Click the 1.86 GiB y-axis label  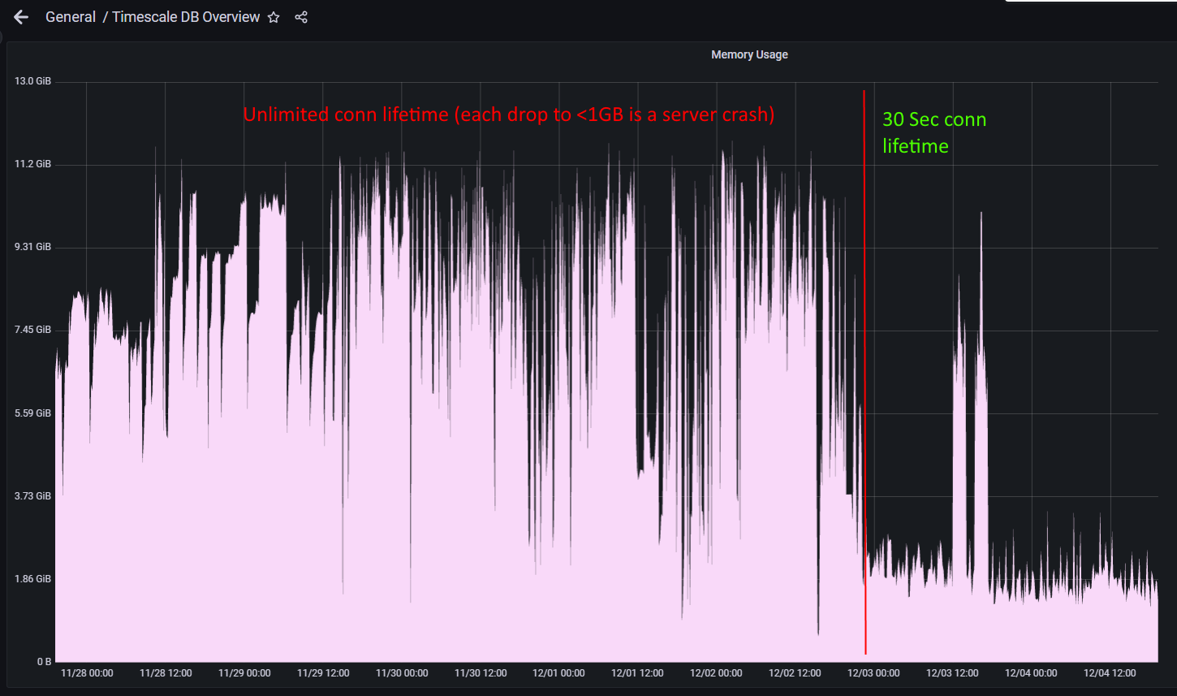[x=33, y=579]
